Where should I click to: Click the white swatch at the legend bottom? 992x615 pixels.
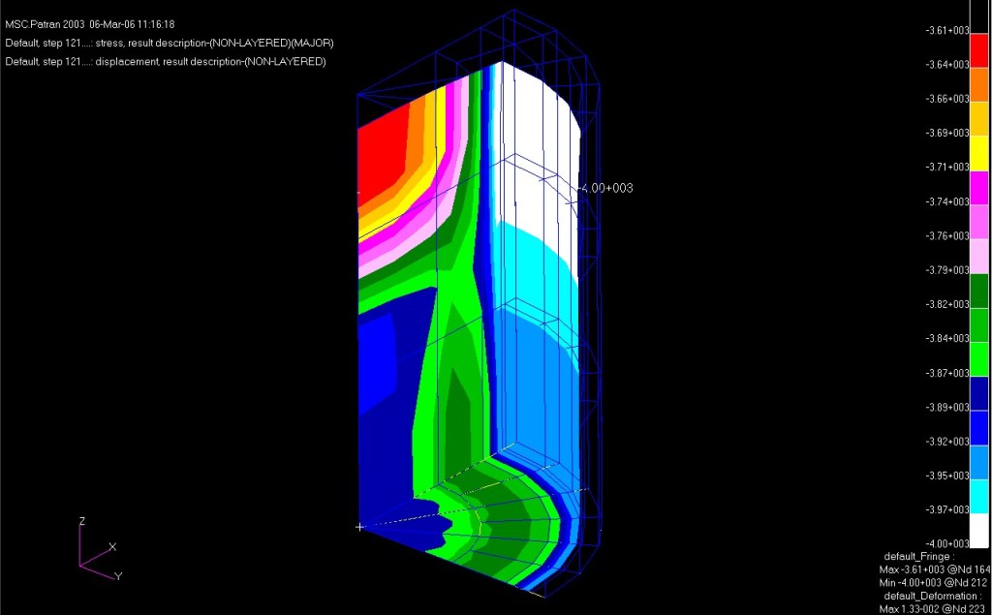(x=978, y=527)
